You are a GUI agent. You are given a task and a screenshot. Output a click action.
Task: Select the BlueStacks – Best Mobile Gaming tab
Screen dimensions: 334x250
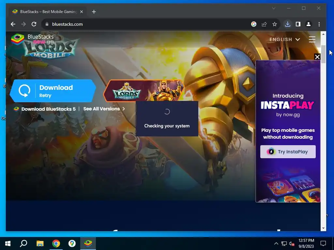tap(48, 12)
